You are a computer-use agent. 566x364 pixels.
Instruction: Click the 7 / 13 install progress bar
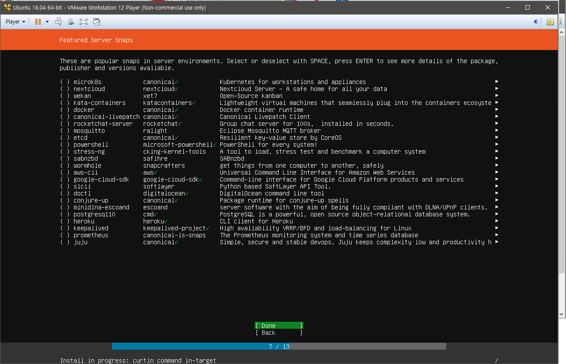[279, 347]
